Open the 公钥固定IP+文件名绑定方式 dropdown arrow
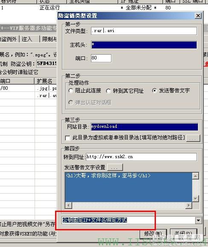The image size is (208, 247). tap(198, 221)
